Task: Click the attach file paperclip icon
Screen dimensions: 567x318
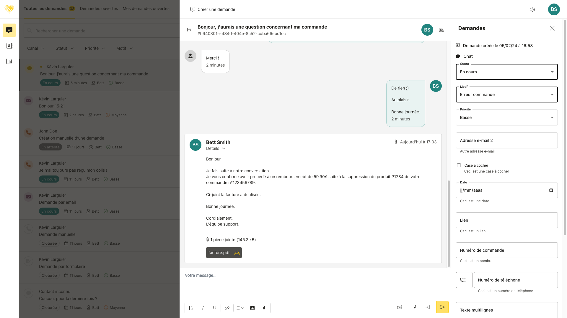Action: point(264,308)
